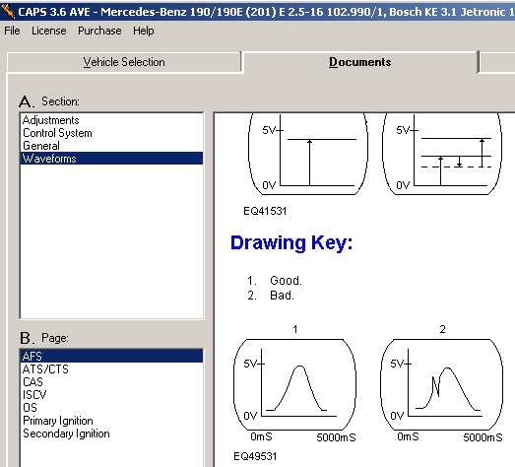The height and width of the screenshot is (467, 515).
Task: Switch to the Vehicle Selection tab
Action: [124, 62]
